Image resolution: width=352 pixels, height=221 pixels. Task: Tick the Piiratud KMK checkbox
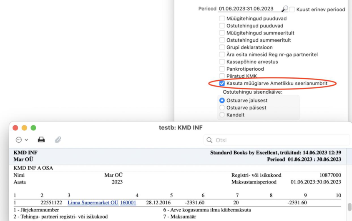coord(222,76)
